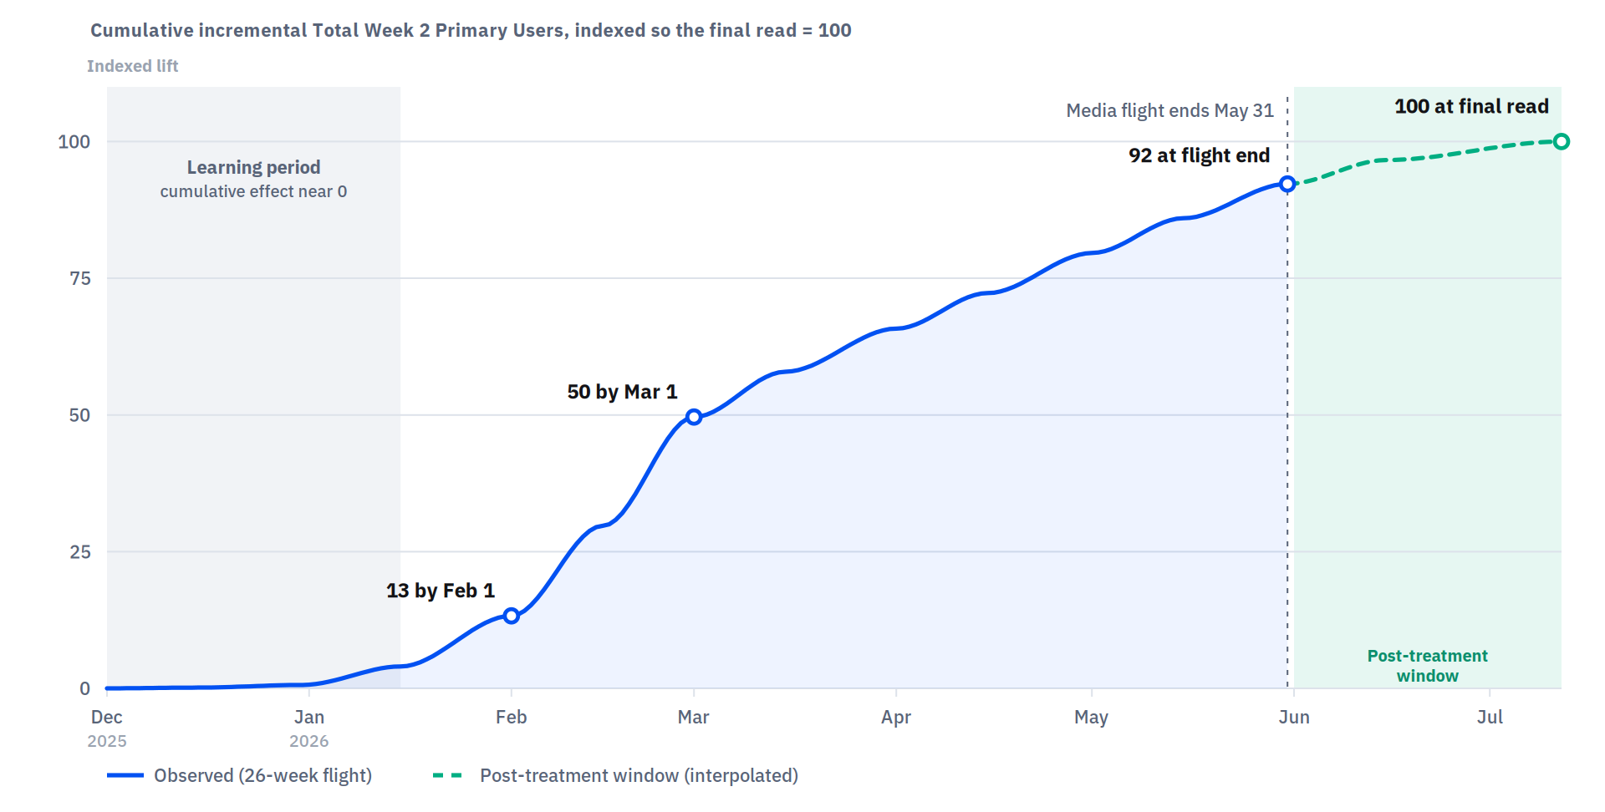Click the 'Dec' x-axis label
The image size is (1605, 812).
tap(107, 717)
